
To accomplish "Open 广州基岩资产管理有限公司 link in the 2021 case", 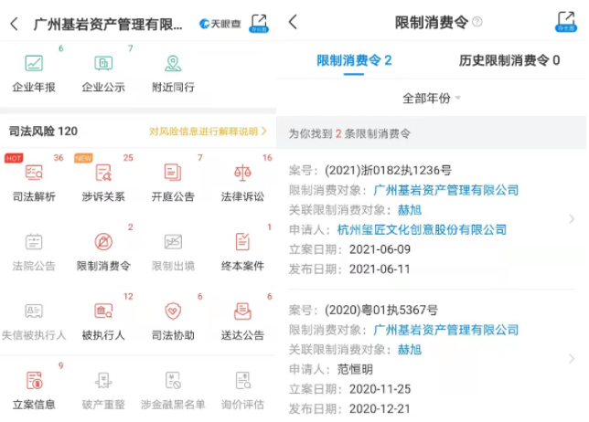I will 446,190.
